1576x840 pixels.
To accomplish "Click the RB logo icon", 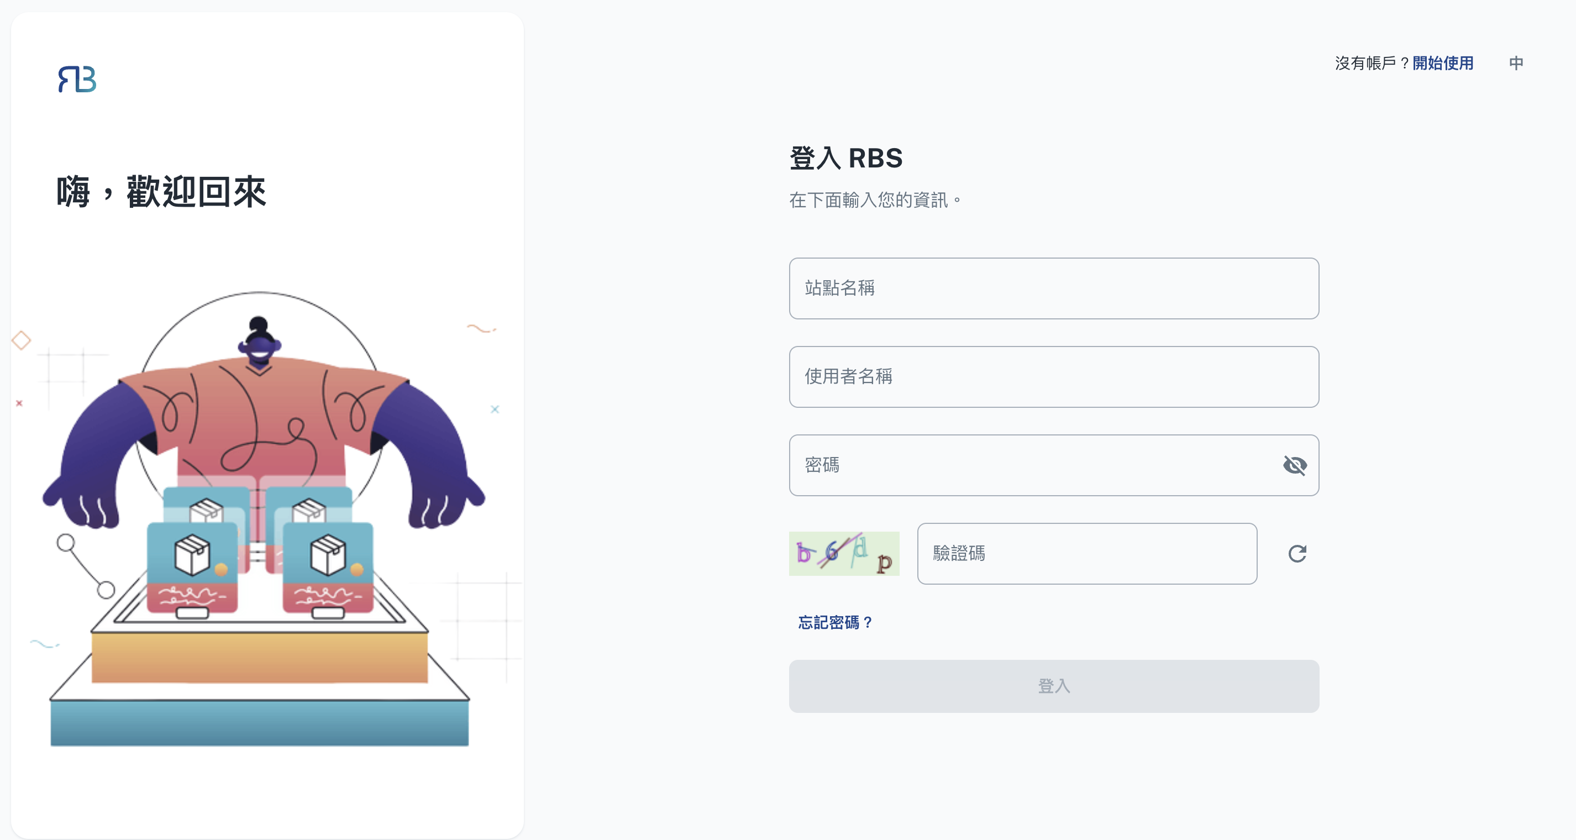I will [x=77, y=80].
